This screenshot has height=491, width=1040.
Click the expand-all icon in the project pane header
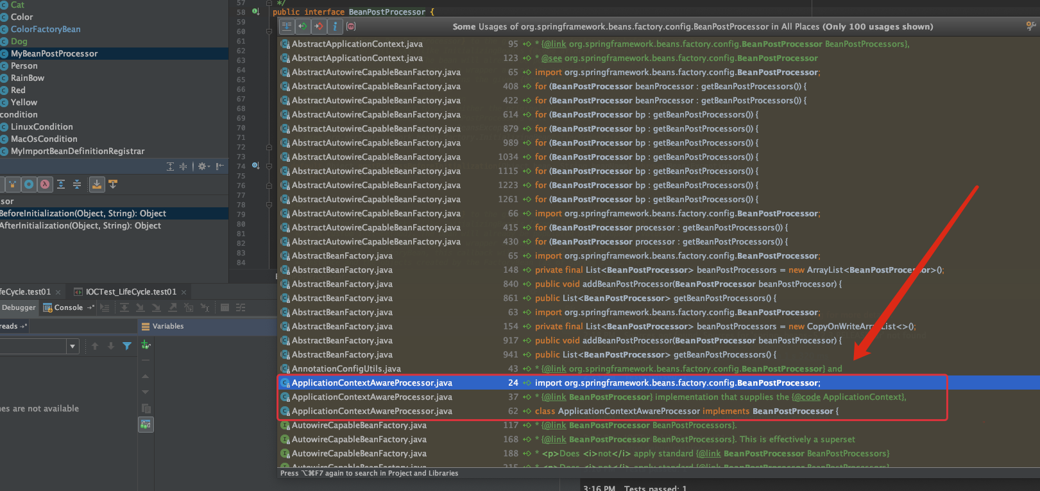170,166
